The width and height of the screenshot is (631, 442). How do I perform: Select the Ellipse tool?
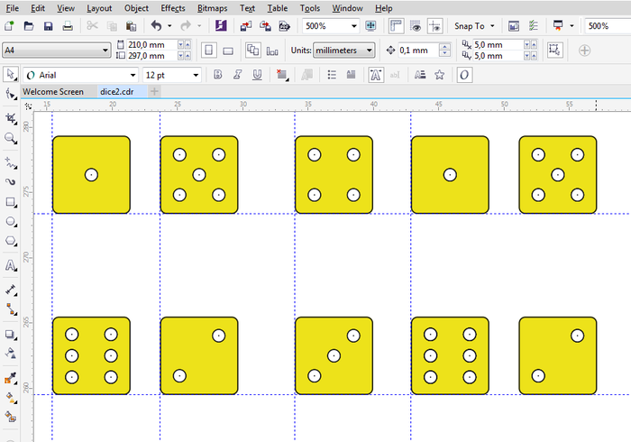click(11, 221)
